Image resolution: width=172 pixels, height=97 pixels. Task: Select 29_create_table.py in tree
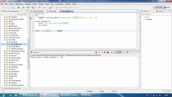point(15,81)
